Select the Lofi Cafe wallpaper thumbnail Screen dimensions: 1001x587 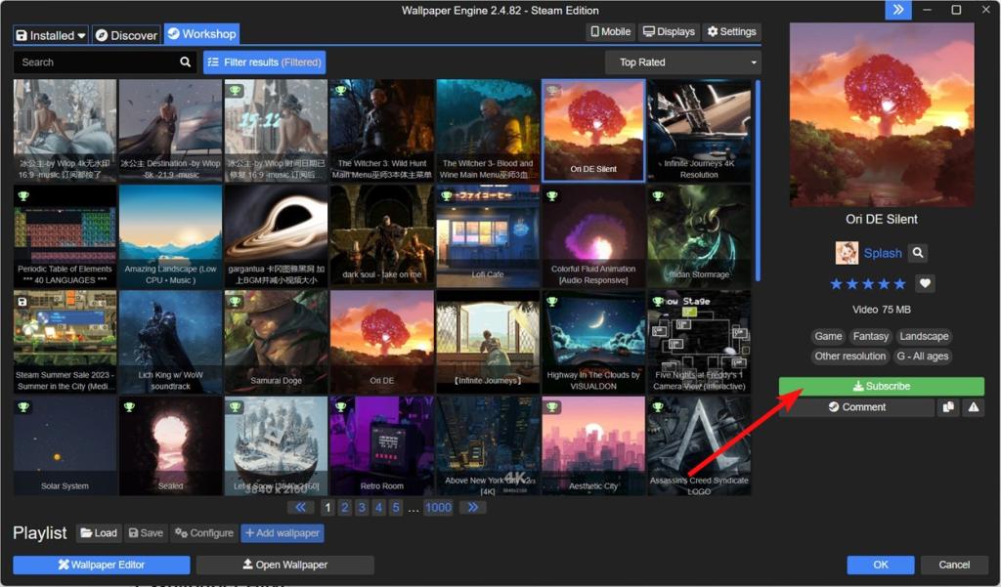[x=488, y=235]
